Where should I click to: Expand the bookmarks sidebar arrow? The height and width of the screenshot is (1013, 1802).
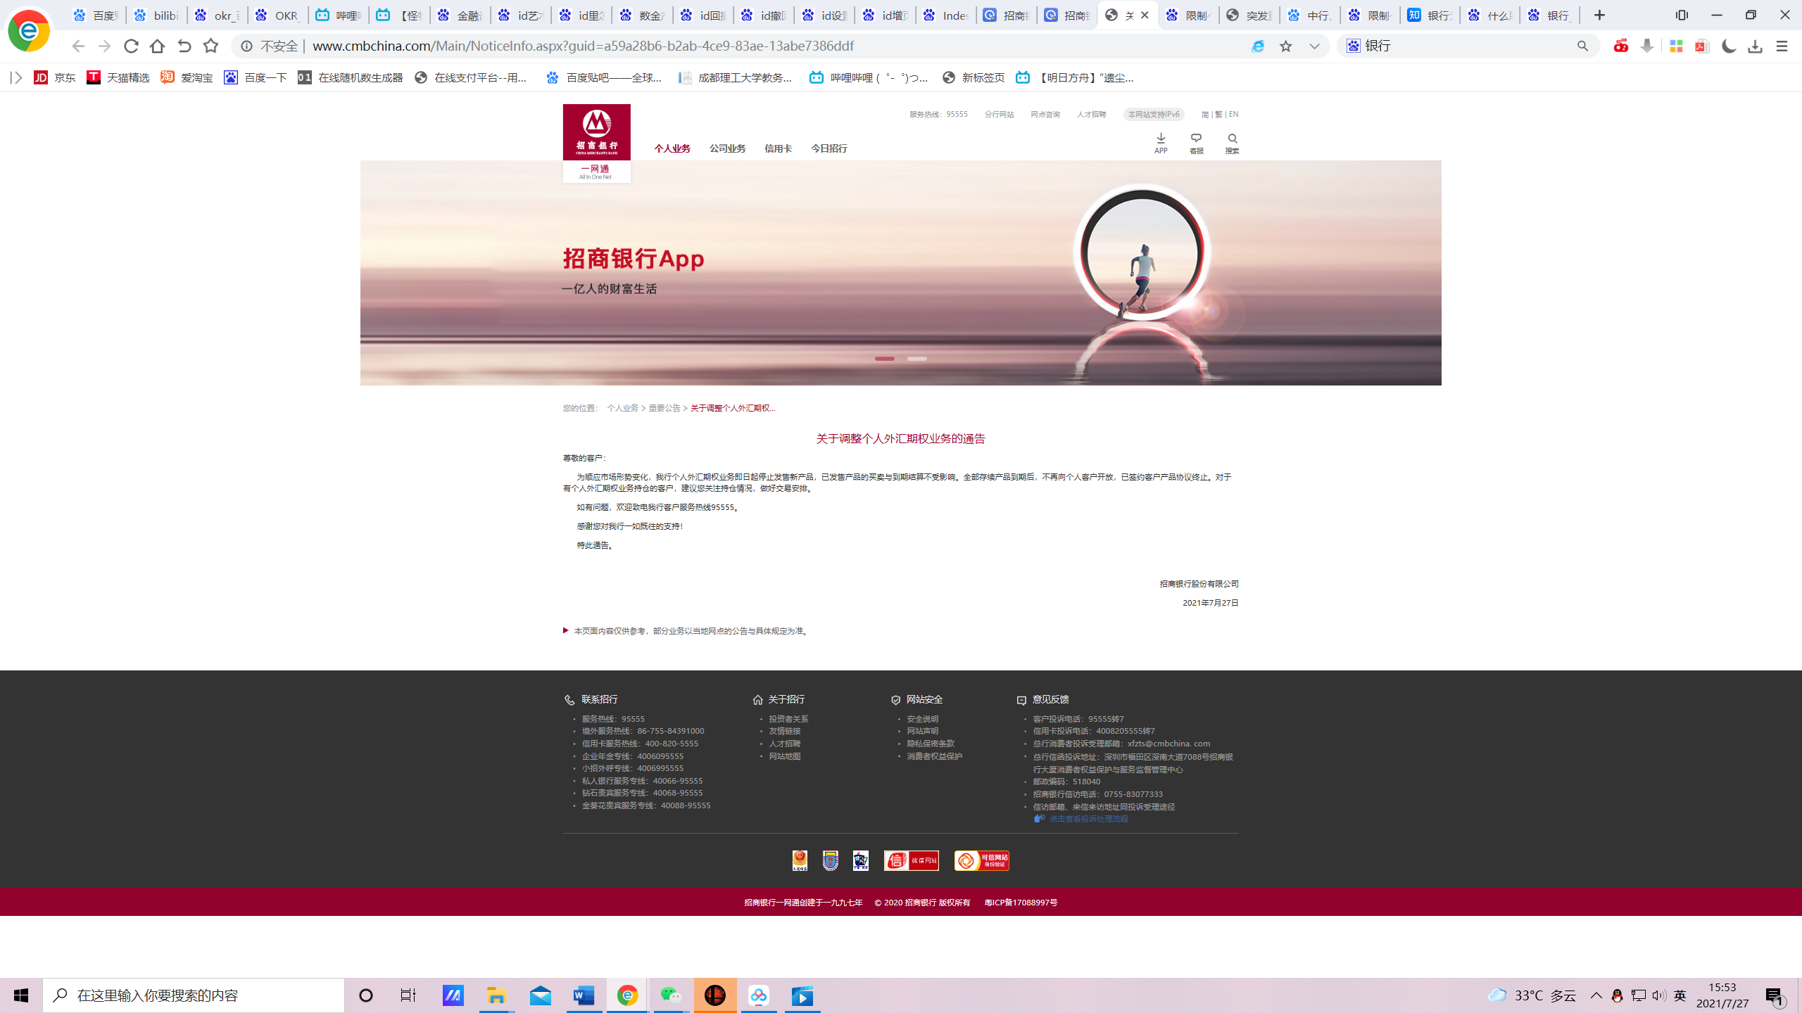point(16,77)
